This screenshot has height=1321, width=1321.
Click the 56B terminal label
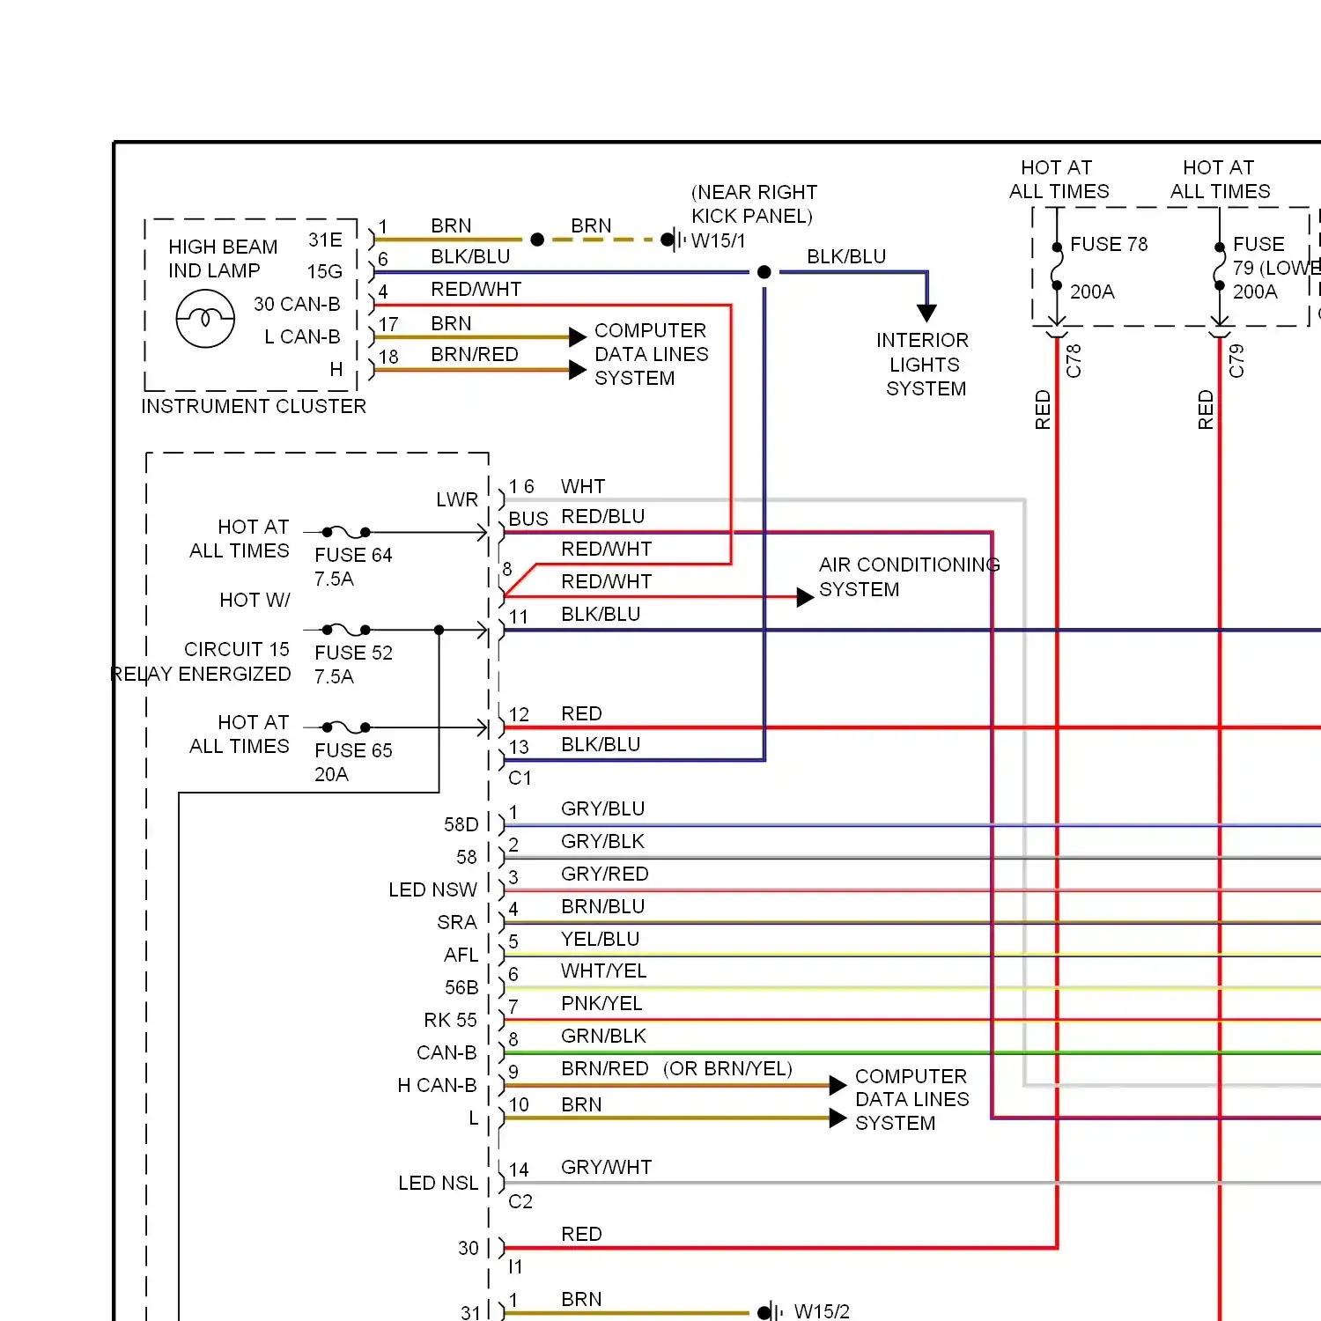coord(461,988)
